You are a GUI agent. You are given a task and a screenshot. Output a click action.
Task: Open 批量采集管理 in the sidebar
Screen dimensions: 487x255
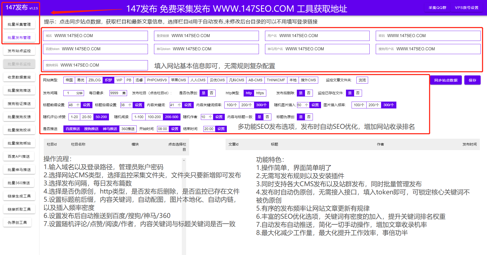pyautogui.click(x=19, y=24)
